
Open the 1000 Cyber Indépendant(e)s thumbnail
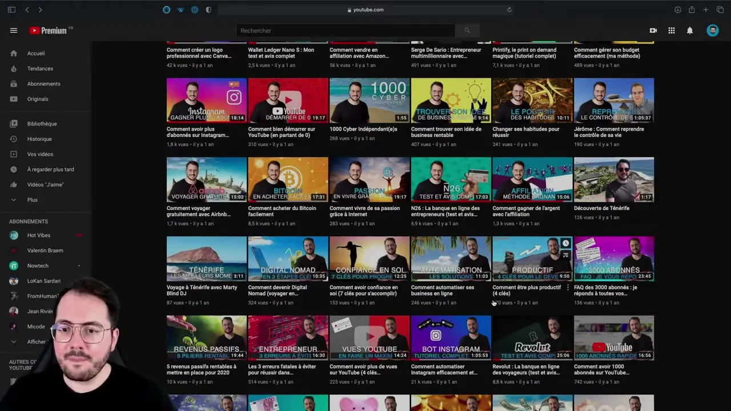(x=369, y=100)
